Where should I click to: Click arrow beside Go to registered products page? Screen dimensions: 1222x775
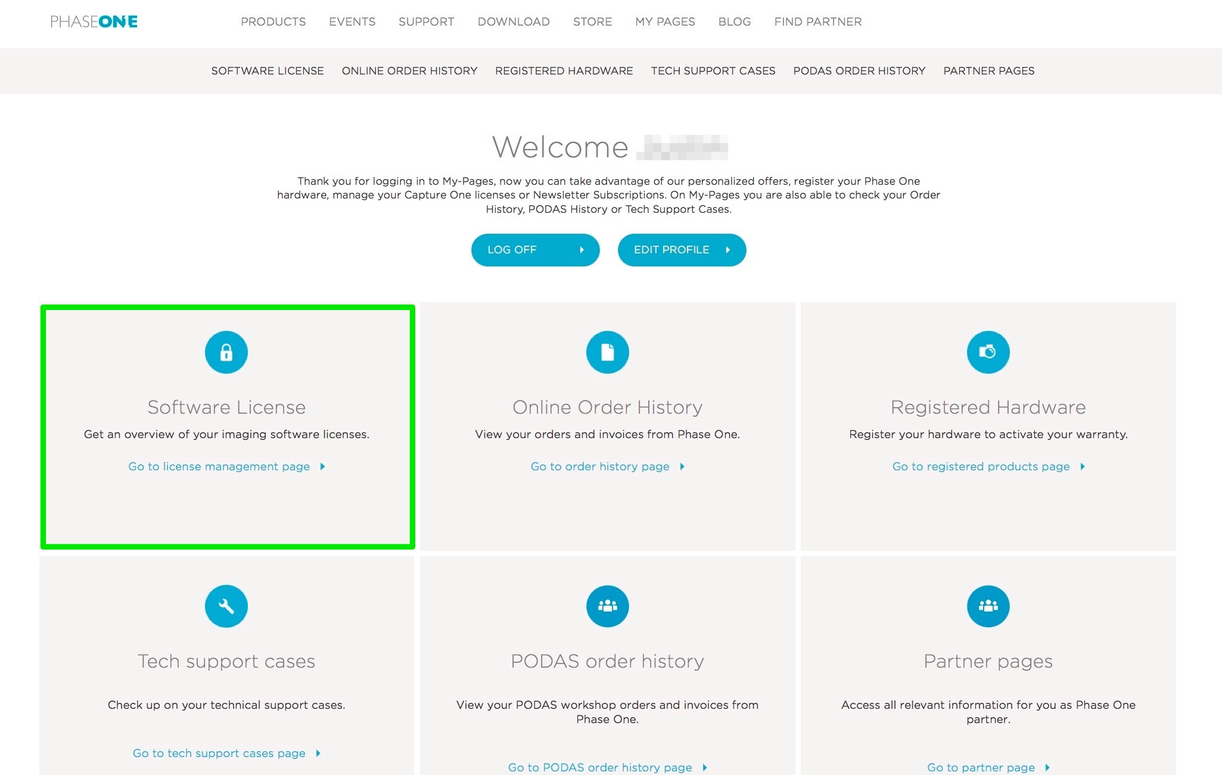coord(1083,467)
